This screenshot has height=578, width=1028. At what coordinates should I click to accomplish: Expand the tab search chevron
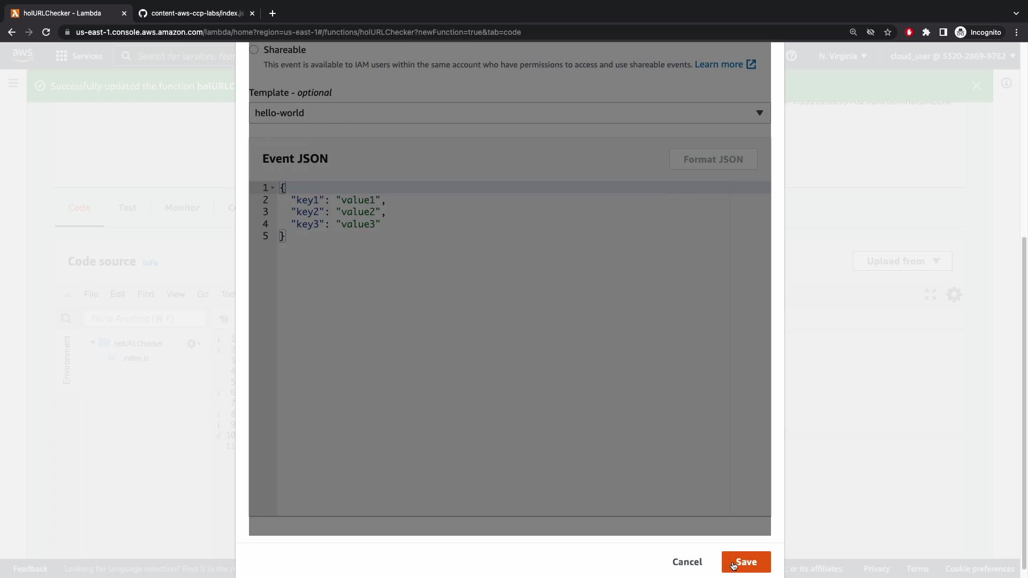tap(1016, 13)
